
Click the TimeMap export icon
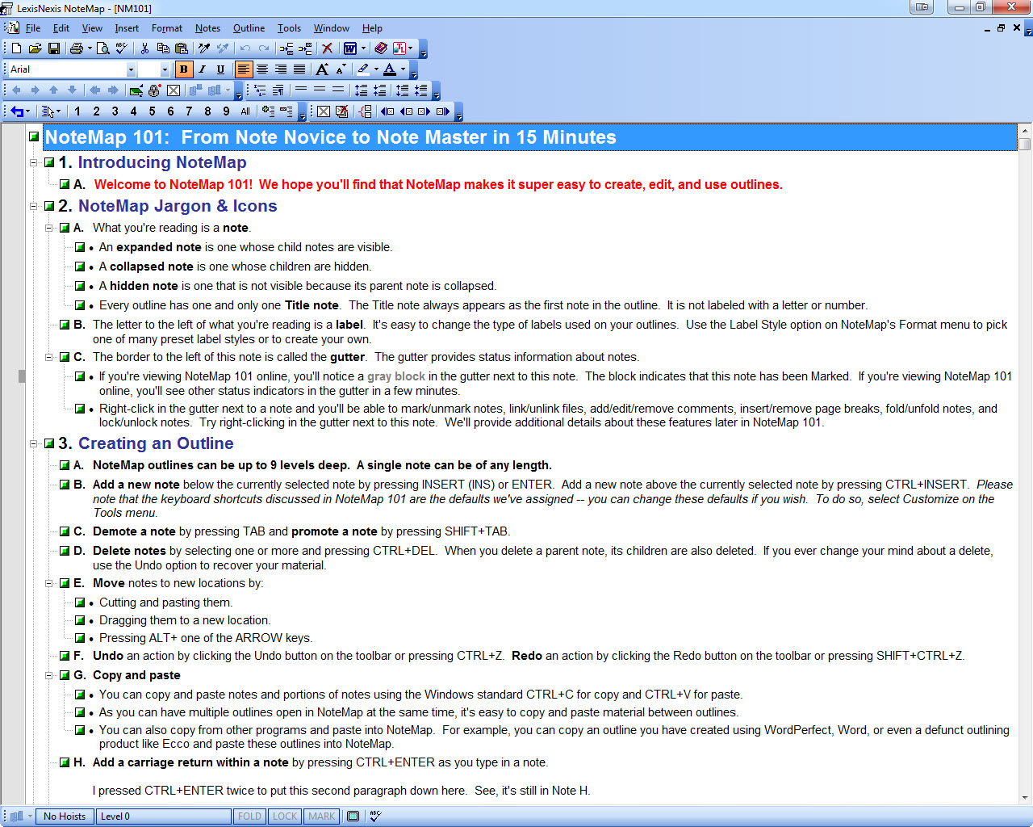point(399,48)
